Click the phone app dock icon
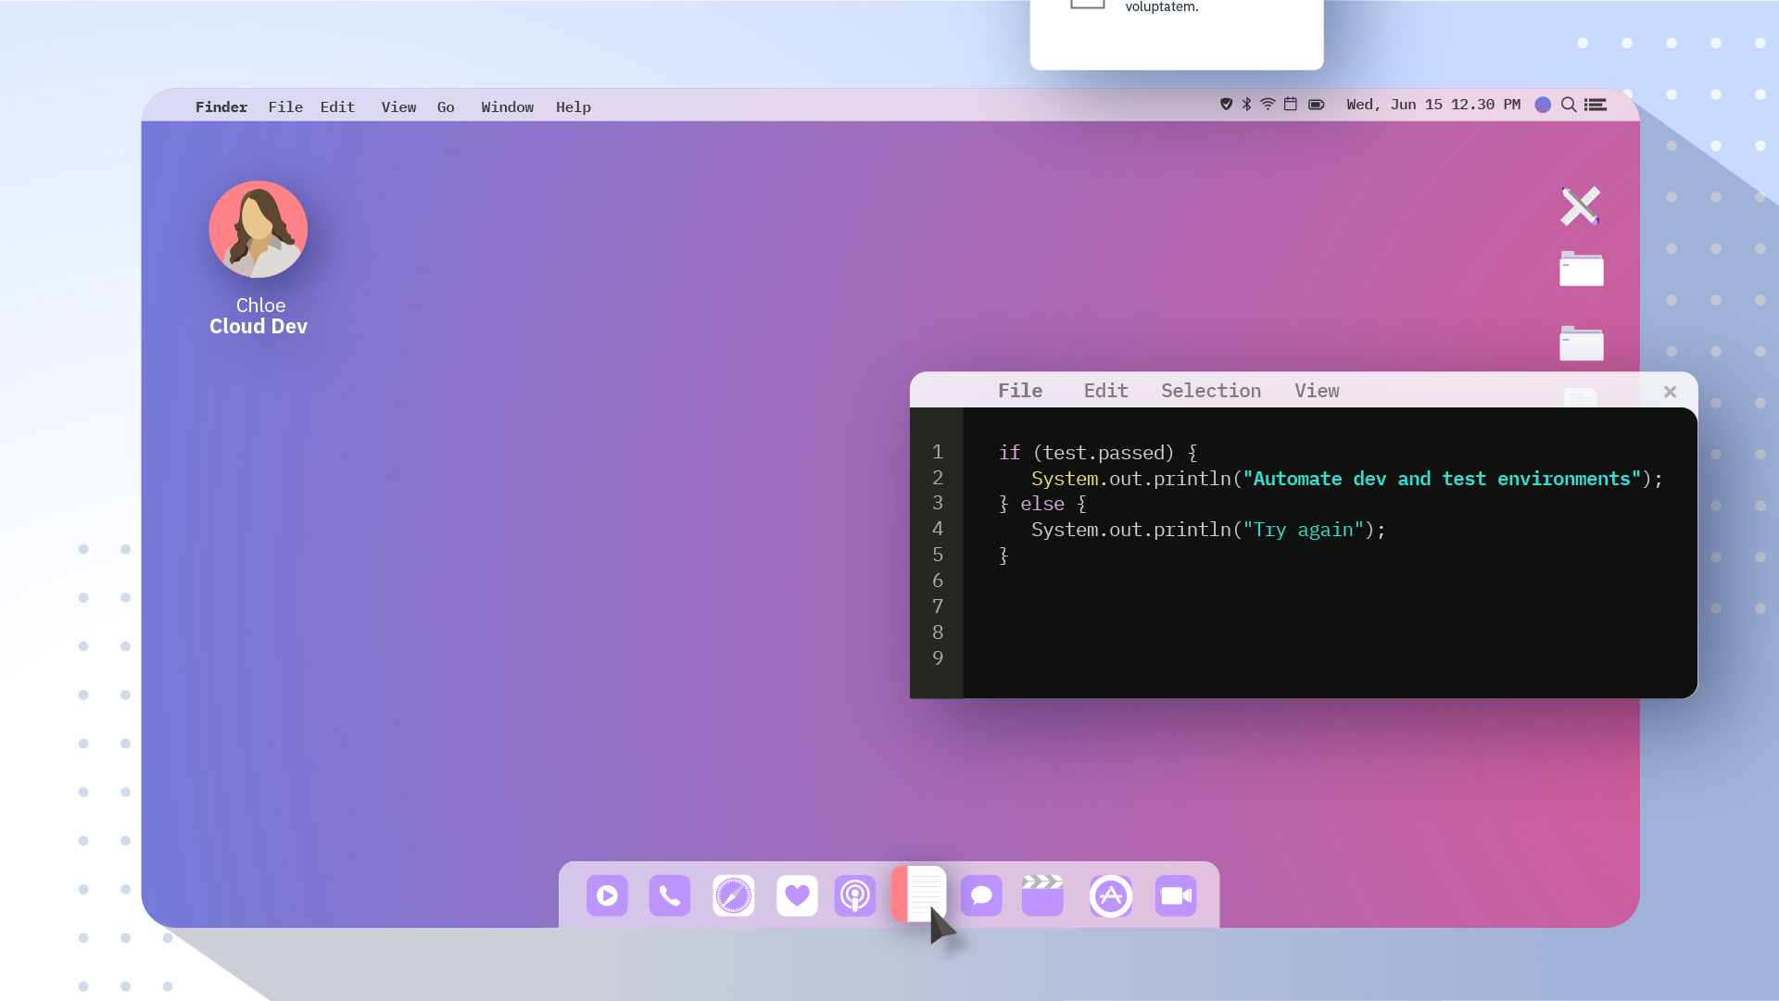This screenshot has height=1001, width=1779. point(669,896)
